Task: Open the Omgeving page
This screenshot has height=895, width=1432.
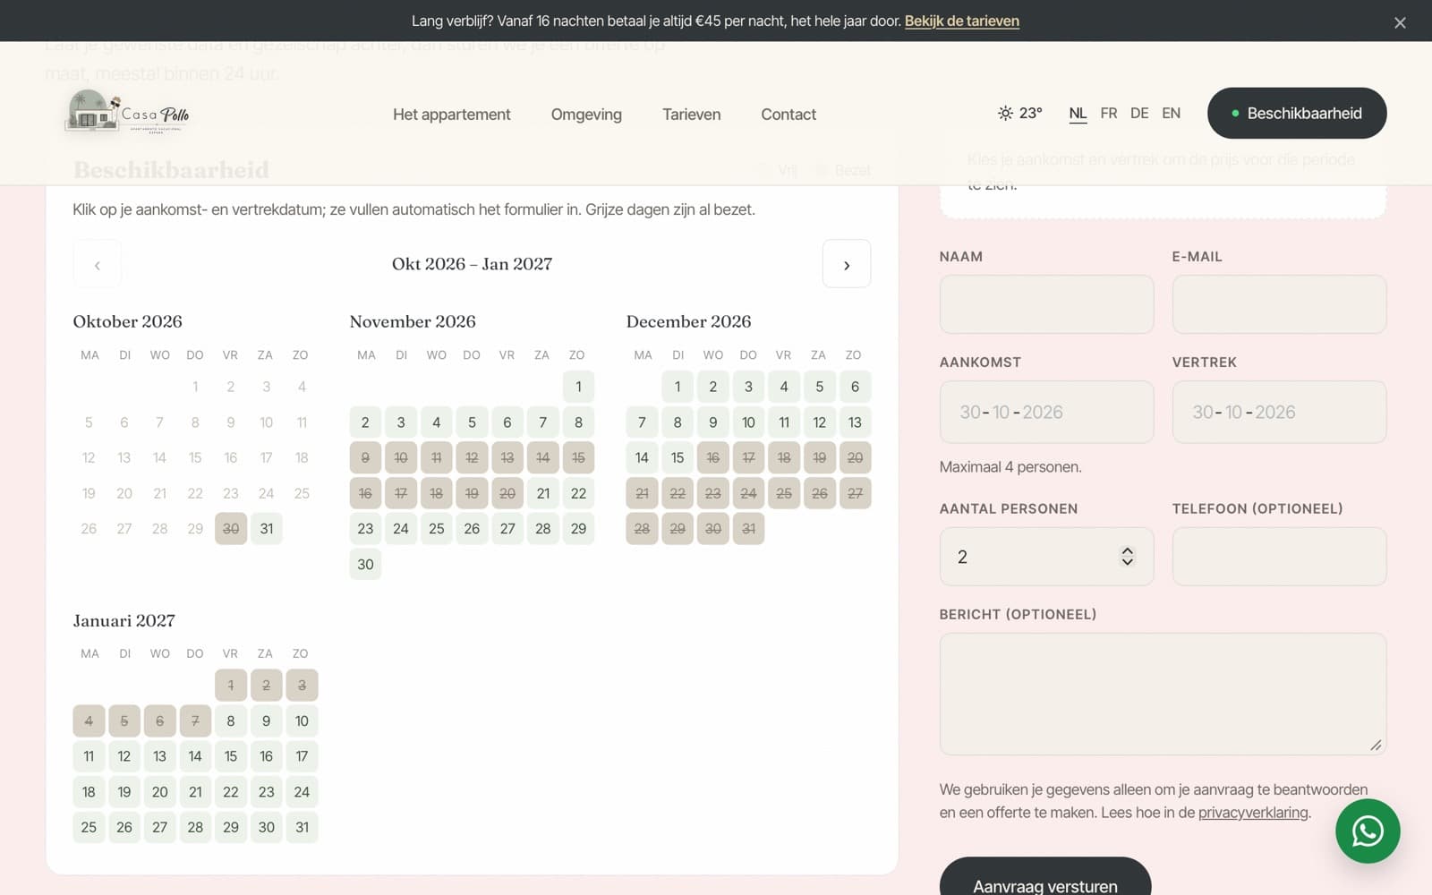Action: [586, 114]
